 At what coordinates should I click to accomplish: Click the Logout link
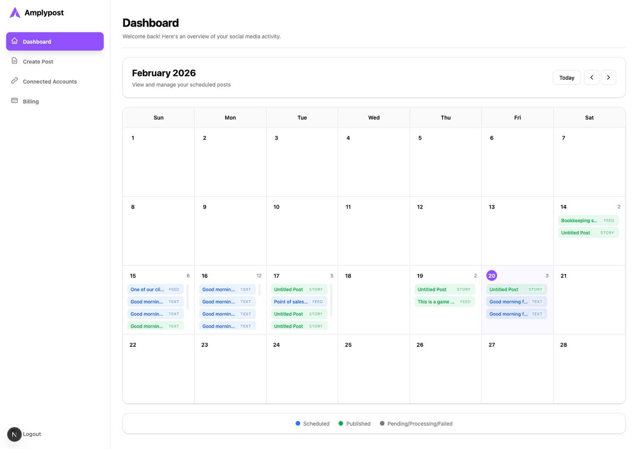[x=32, y=434]
